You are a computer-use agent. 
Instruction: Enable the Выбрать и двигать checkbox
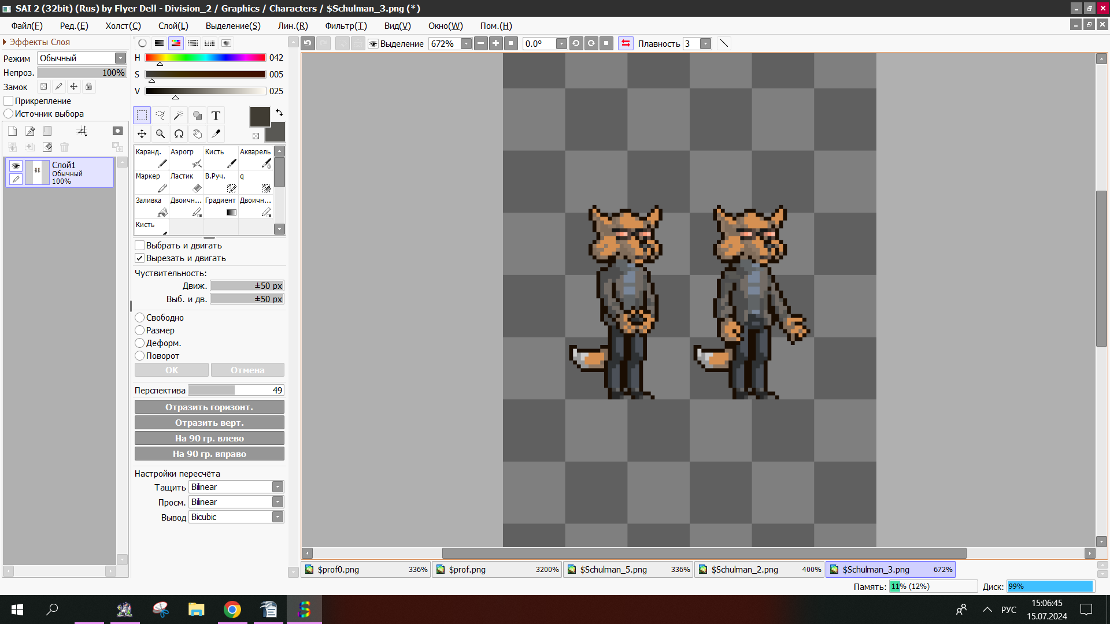[x=140, y=246]
